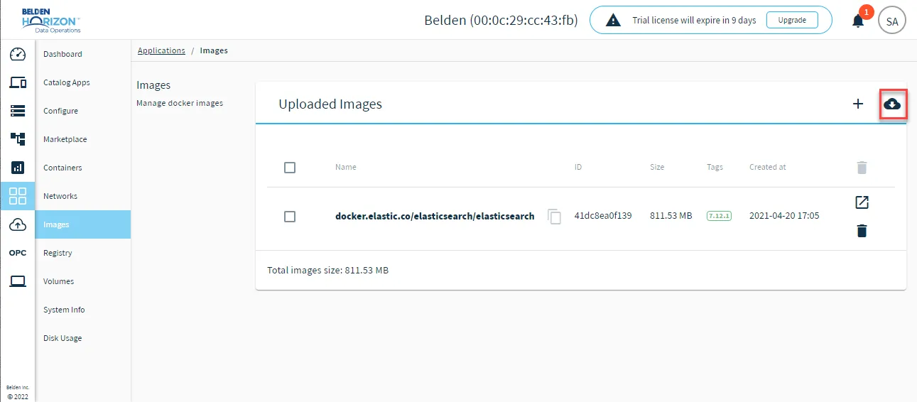
Task: Click the devices icon in left rail
Action: (x=18, y=82)
